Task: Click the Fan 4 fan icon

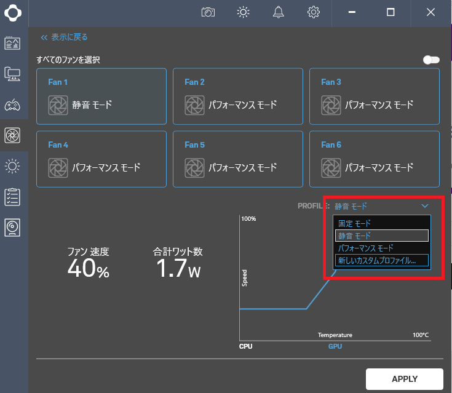Action: pyautogui.click(x=58, y=168)
